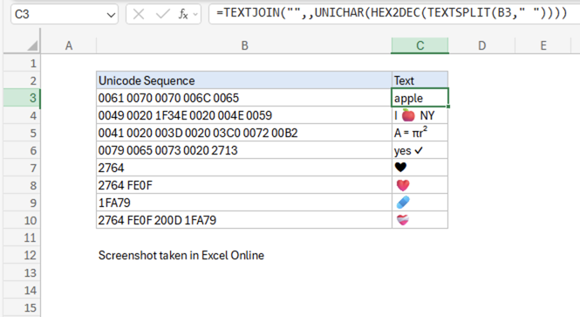Image resolution: width=580 pixels, height=317 pixels.
Task: Click the 'Unicode Sequence' header cell
Action: click(244, 80)
